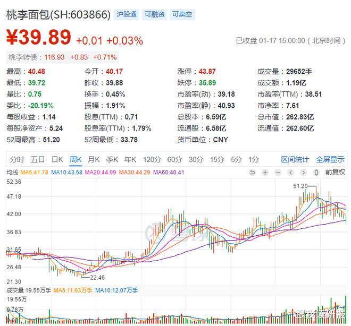Shift the chart right with the right arrow icon
Viewport: 351px width, 326px height.
pyautogui.click(x=303, y=173)
